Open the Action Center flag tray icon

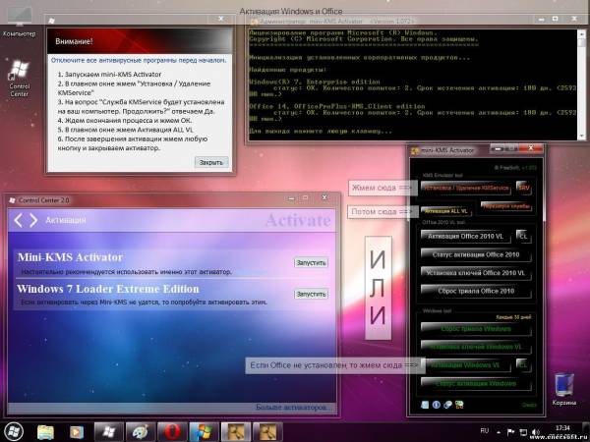click(510, 432)
